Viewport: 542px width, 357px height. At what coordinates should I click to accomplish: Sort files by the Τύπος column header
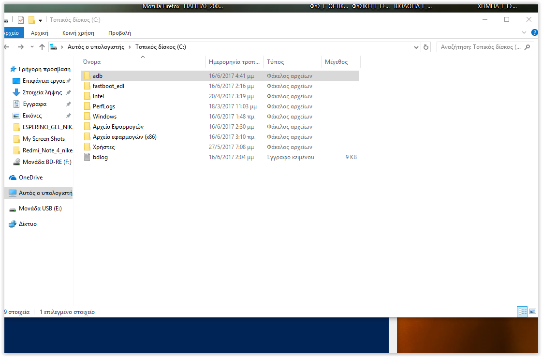point(276,62)
